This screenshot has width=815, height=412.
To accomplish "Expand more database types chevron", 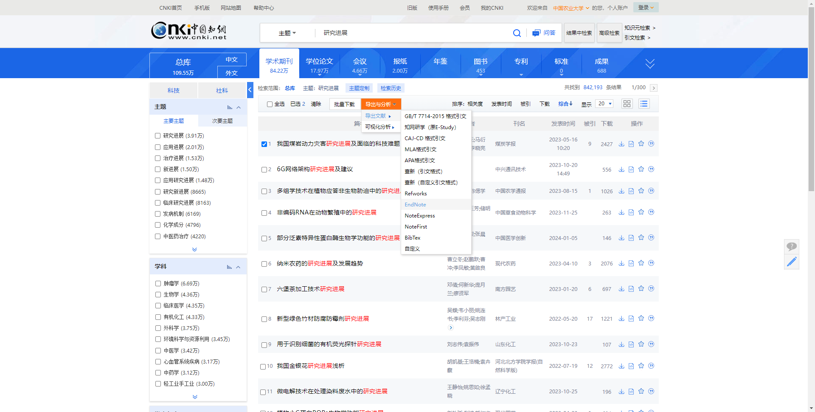I will [650, 64].
